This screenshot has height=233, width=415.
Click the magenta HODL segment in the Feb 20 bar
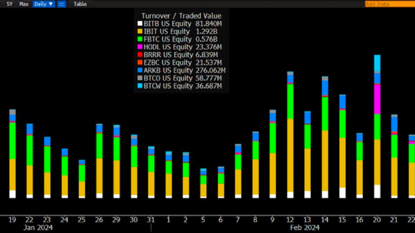coord(377,100)
